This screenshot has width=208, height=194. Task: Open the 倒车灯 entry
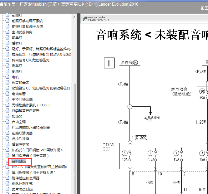tap(17, 66)
